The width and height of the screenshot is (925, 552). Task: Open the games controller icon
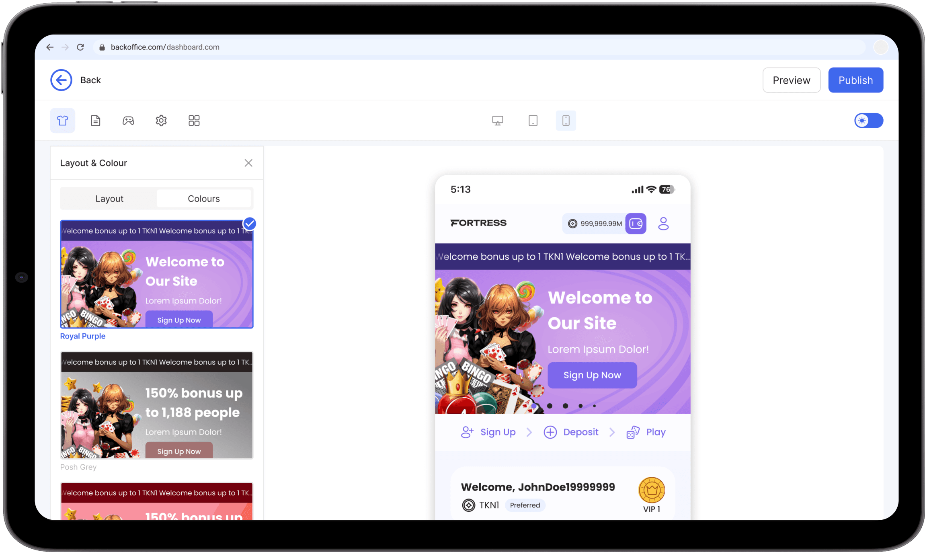[128, 120]
